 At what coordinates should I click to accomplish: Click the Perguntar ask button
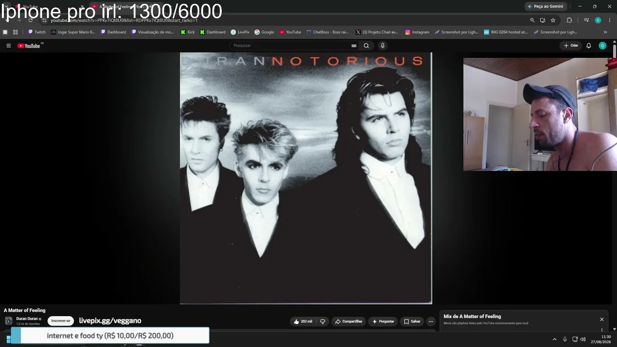click(383, 321)
